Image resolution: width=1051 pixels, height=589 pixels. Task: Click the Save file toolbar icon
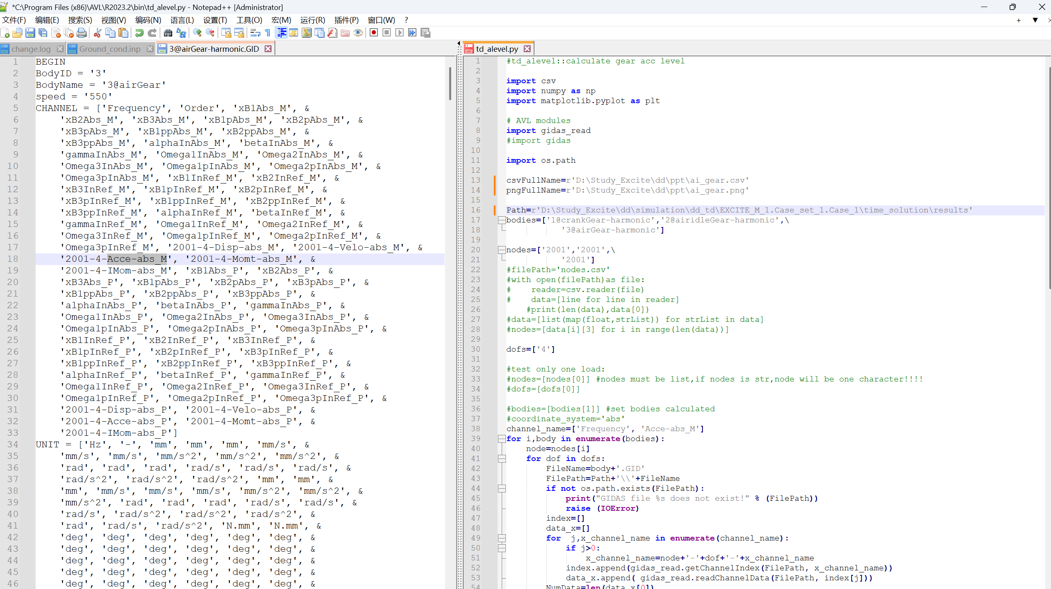tap(30, 33)
